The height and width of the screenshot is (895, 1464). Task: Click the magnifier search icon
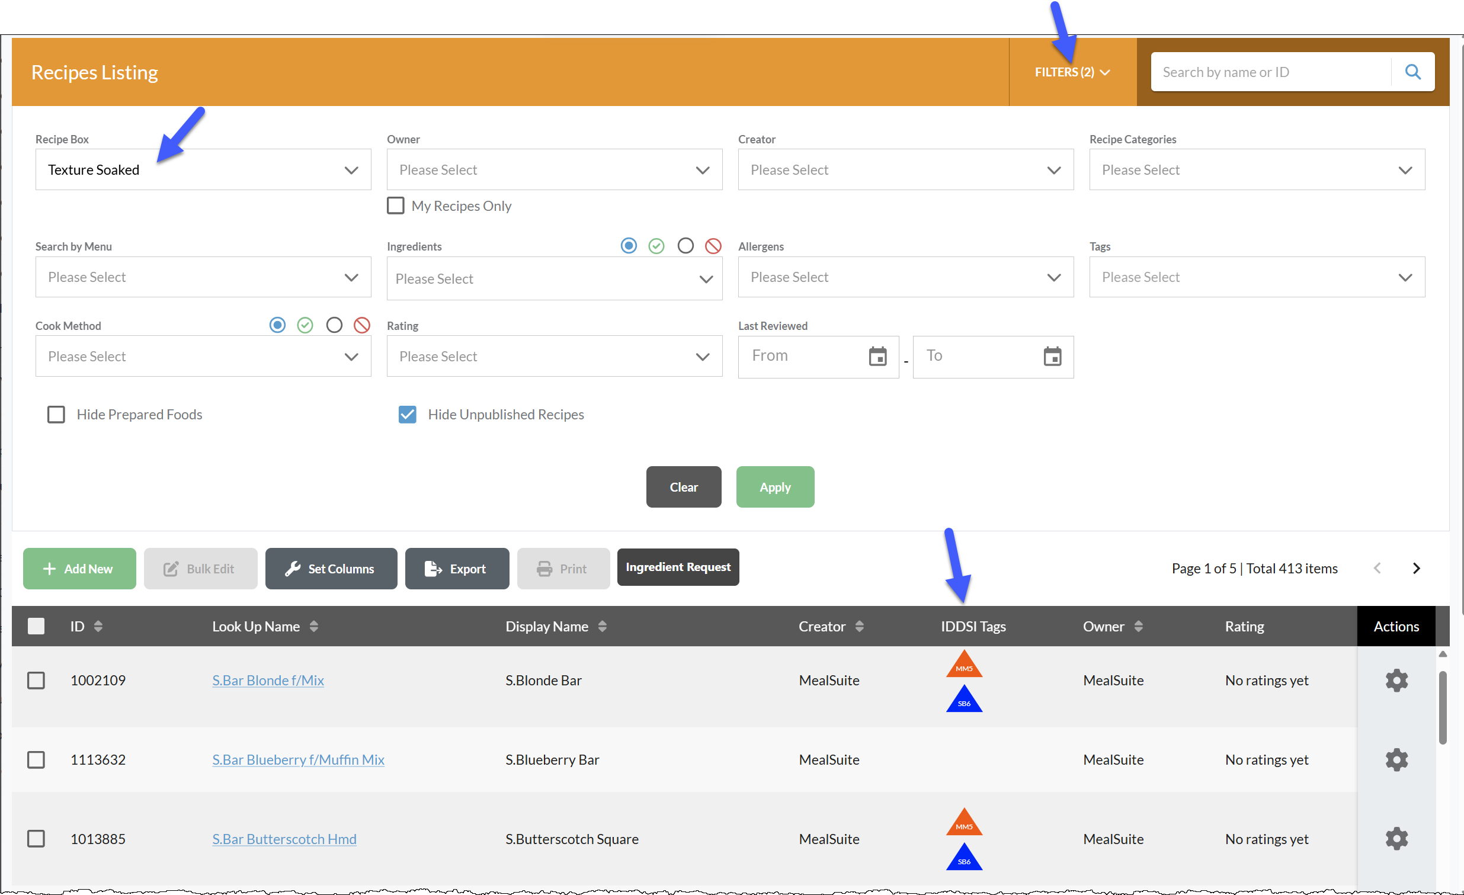(1412, 72)
